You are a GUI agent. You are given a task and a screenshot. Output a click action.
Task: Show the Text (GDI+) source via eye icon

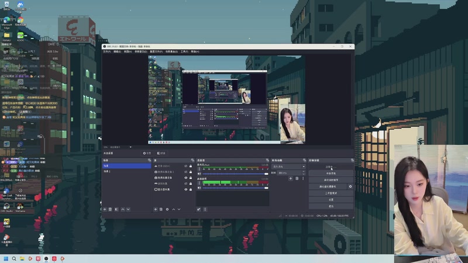click(x=185, y=166)
